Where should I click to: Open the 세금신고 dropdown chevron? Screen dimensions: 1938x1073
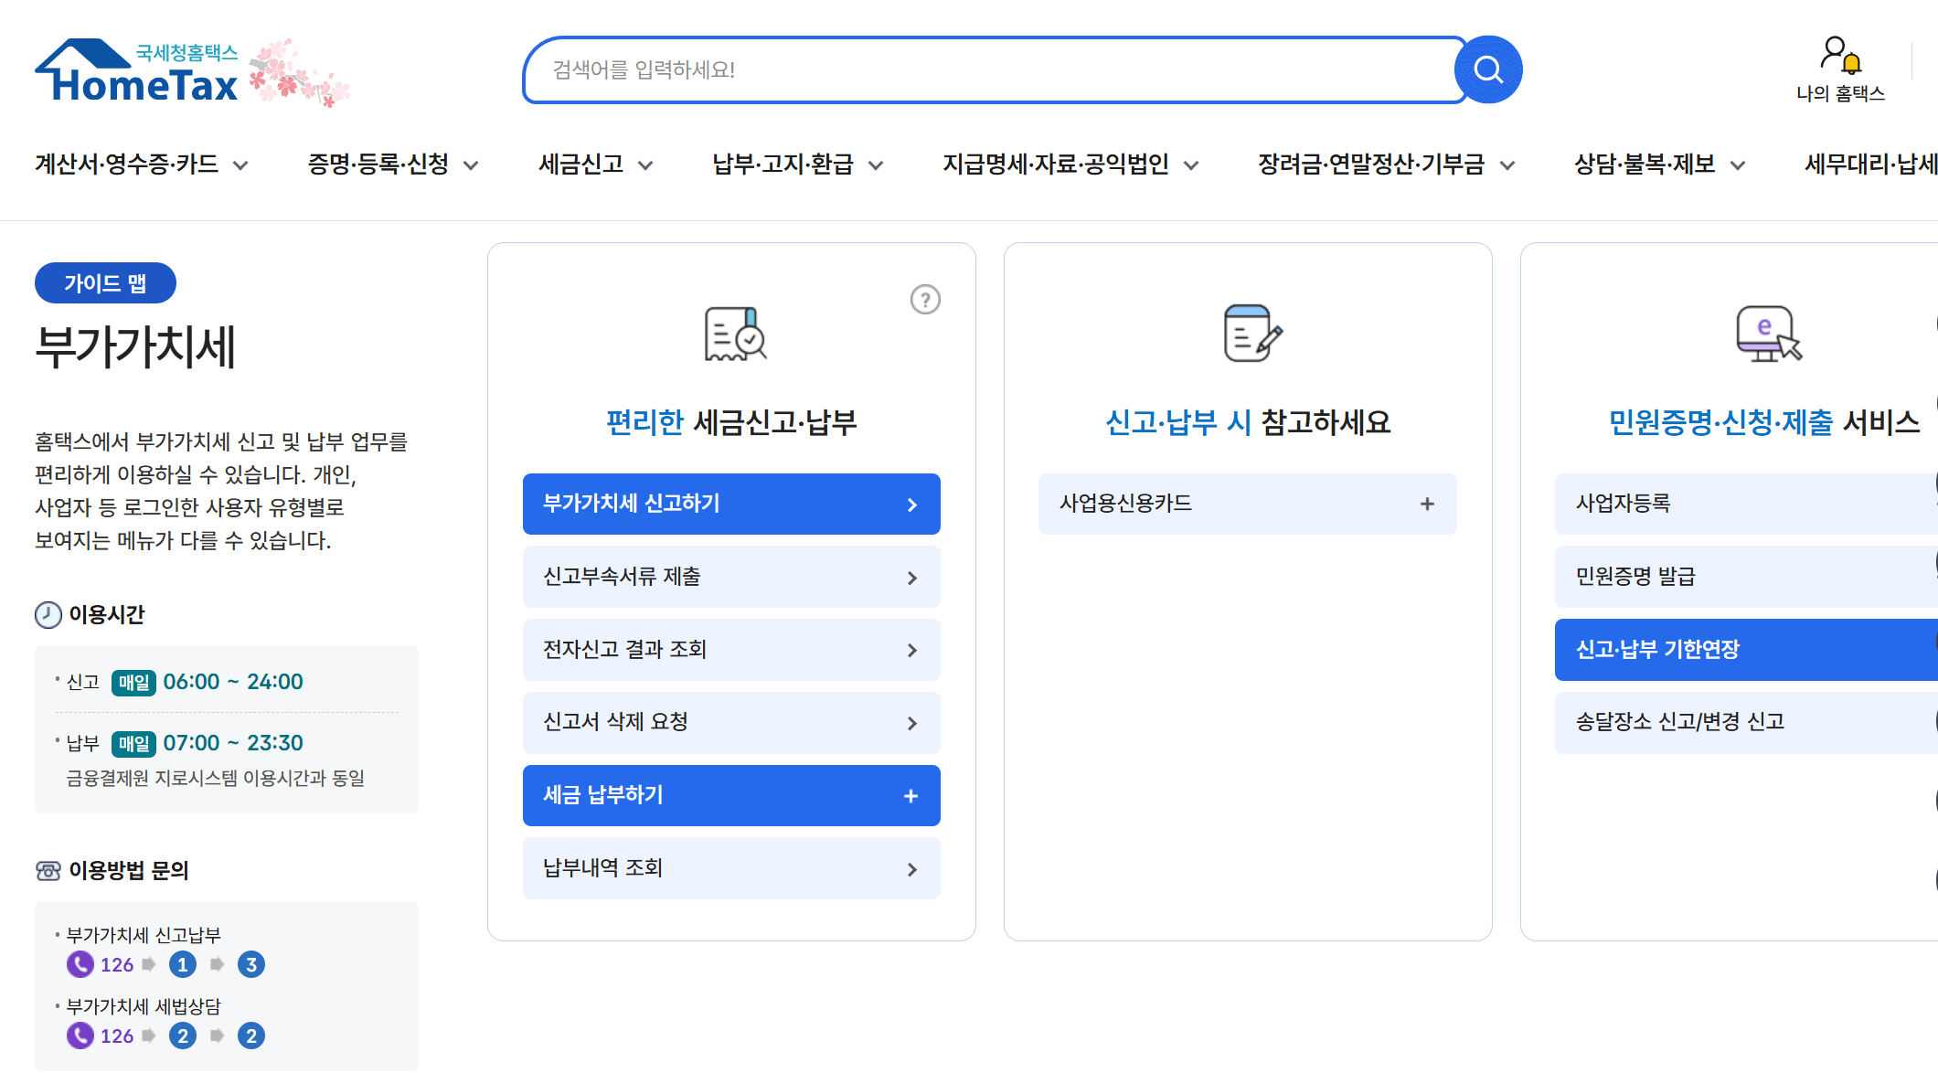[x=646, y=165]
